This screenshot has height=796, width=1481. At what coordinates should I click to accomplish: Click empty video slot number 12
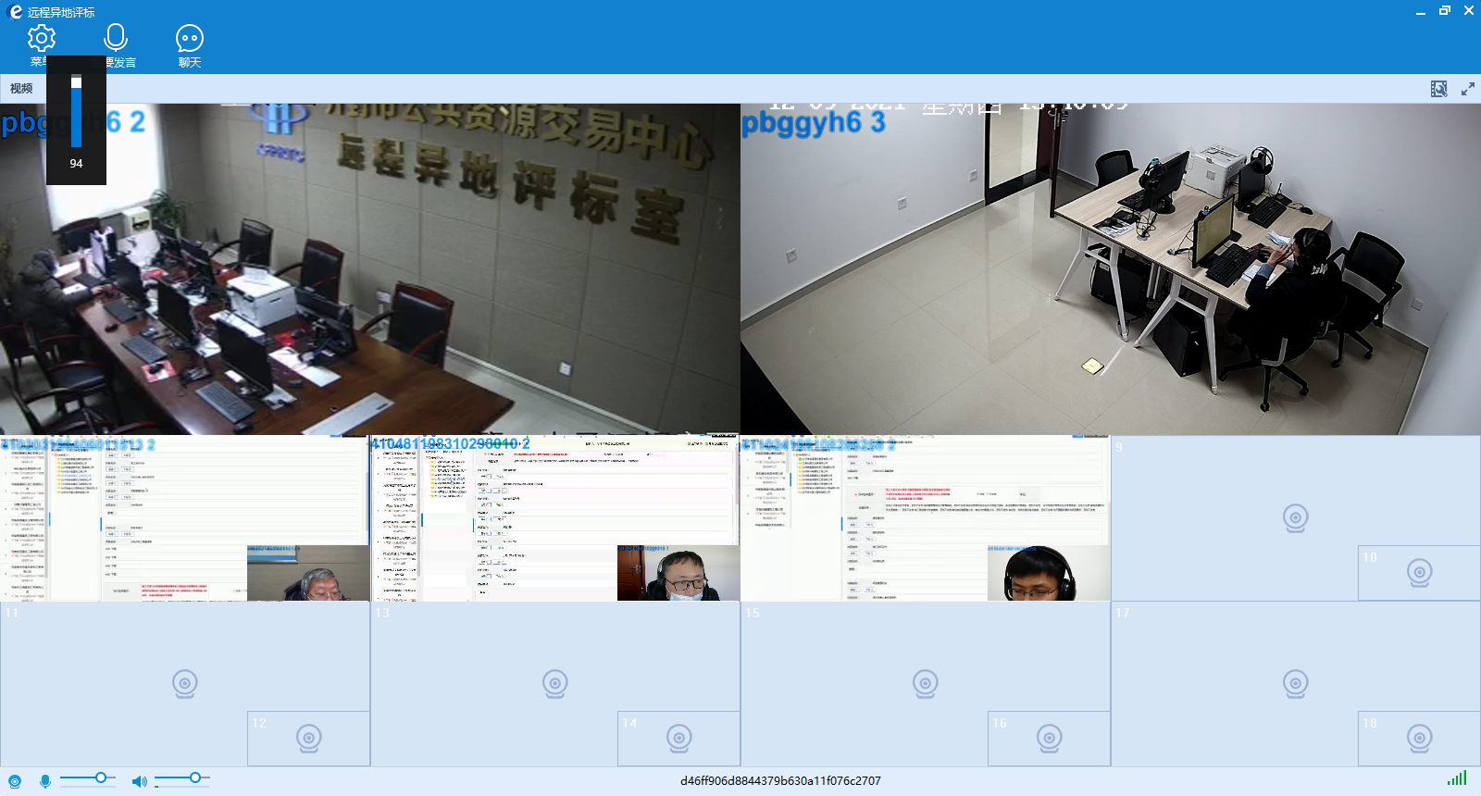(x=308, y=738)
